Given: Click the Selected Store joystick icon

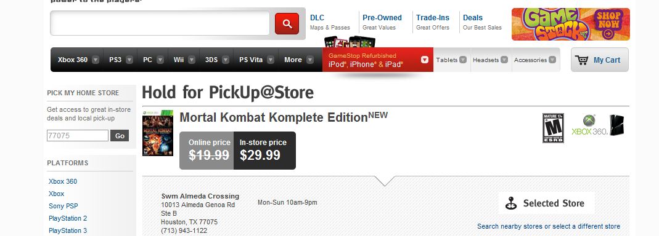Looking at the screenshot, I should click(x=510, y=203).
